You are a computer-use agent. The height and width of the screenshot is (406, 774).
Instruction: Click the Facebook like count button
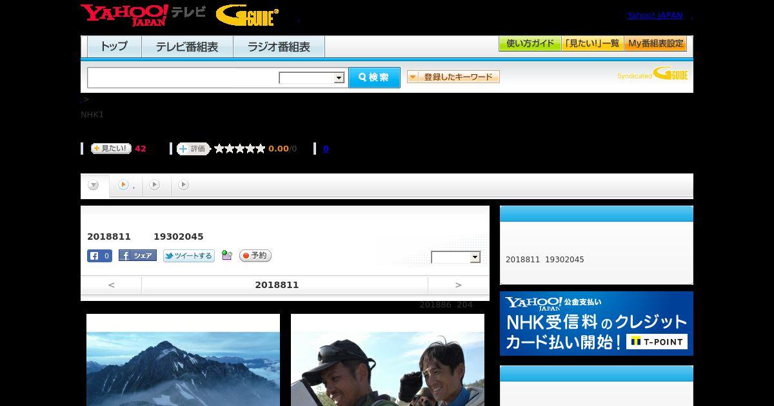click(x=100, y=256)
